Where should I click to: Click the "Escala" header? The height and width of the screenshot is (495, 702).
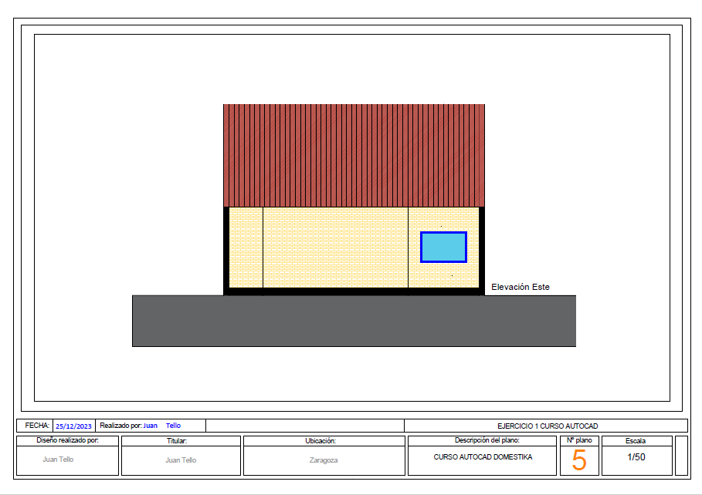(636, 441)
